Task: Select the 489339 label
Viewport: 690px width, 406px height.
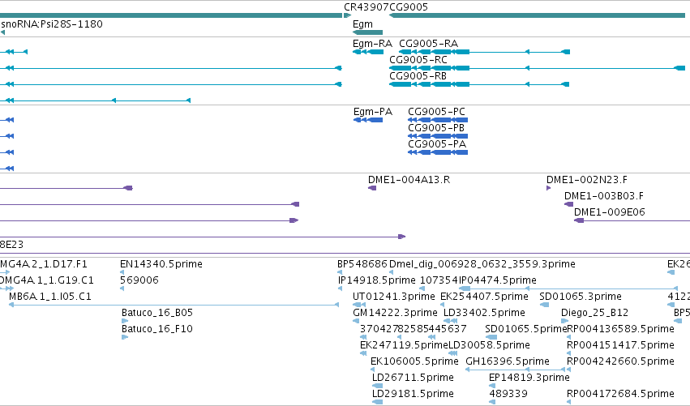Action: 508,395
